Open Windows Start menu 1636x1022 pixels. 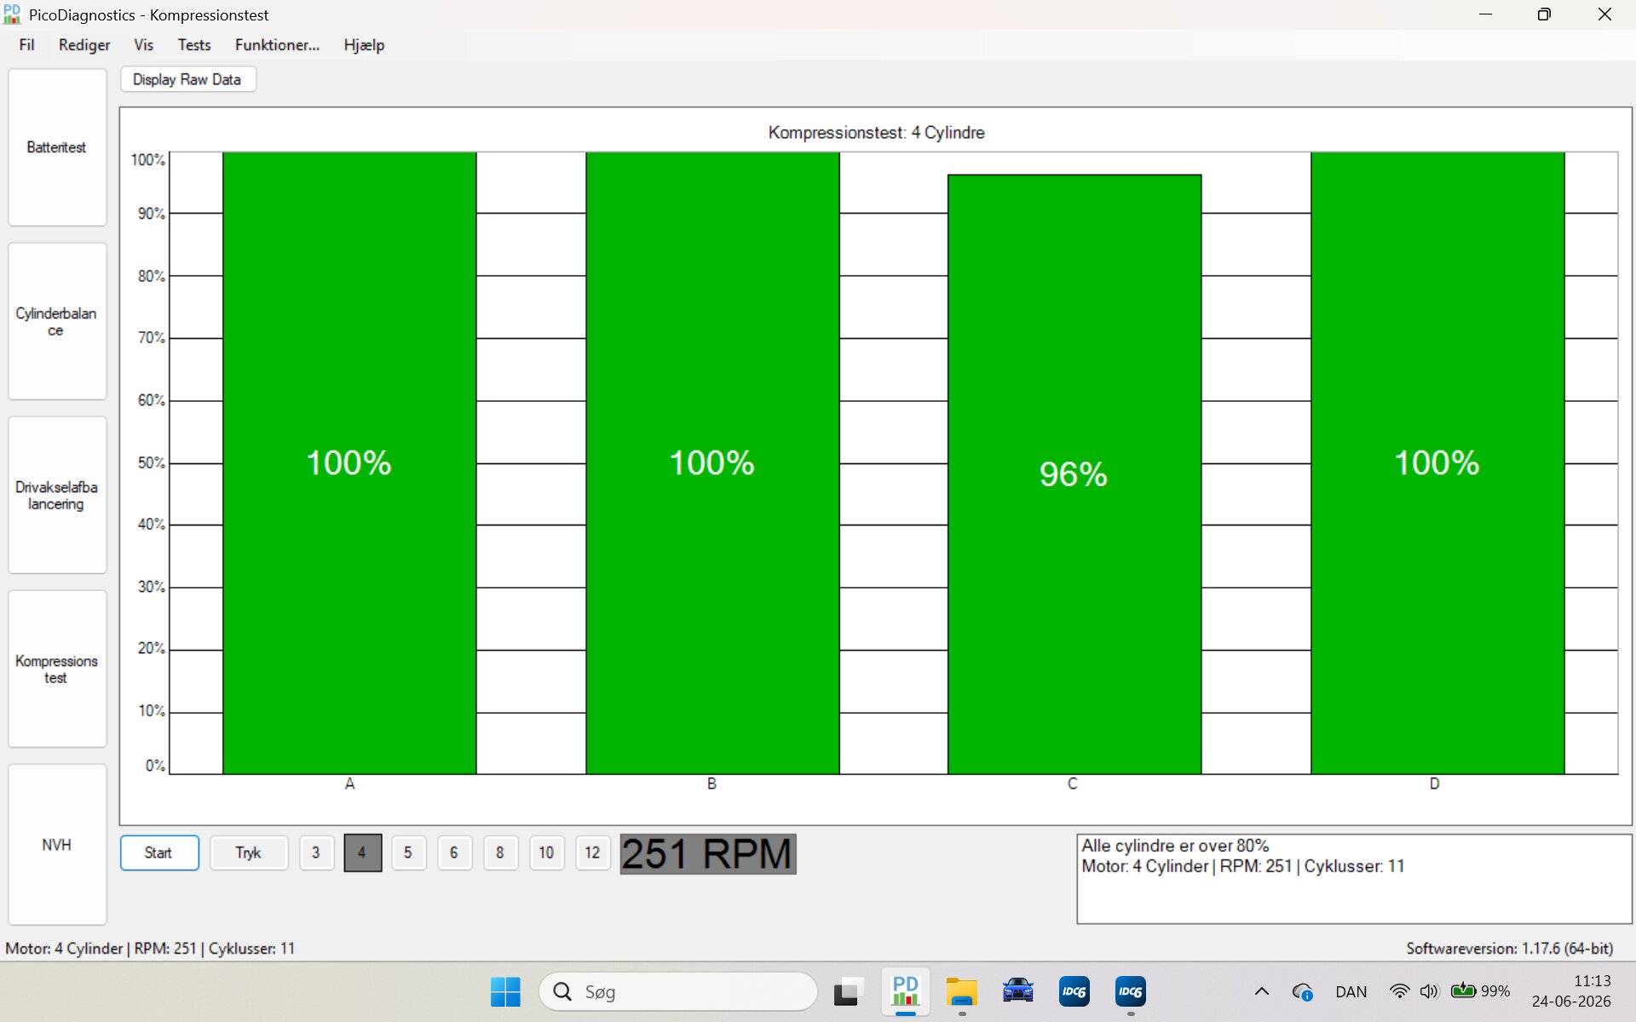point(505,992)
